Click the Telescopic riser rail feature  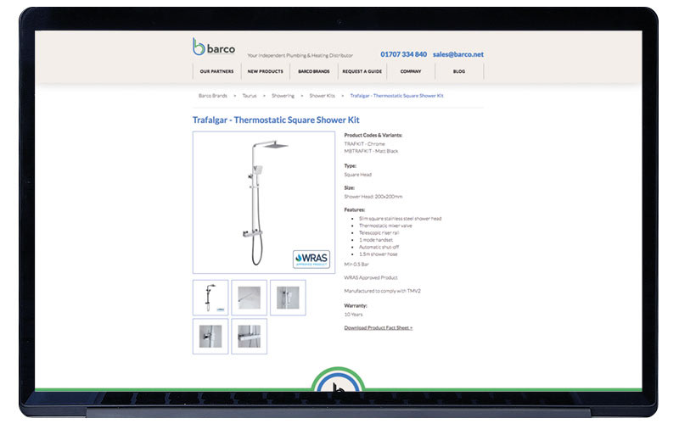point(379,232)
